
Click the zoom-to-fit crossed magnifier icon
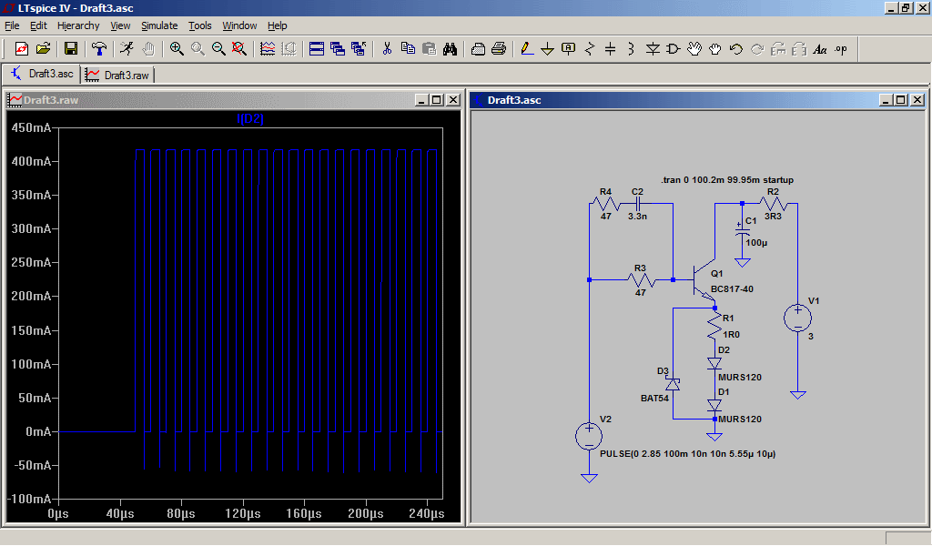click(239, 49)
